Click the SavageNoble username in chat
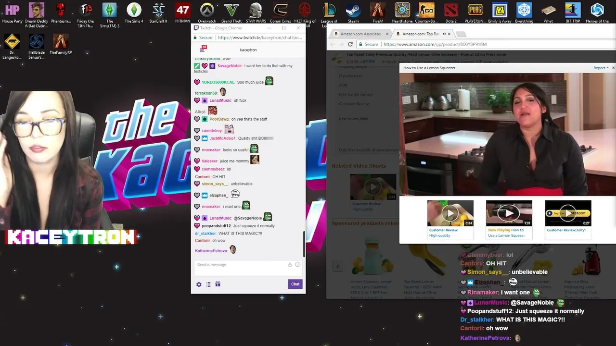The width and height of the screenshot is (616, 346). (x=230, y=66)
